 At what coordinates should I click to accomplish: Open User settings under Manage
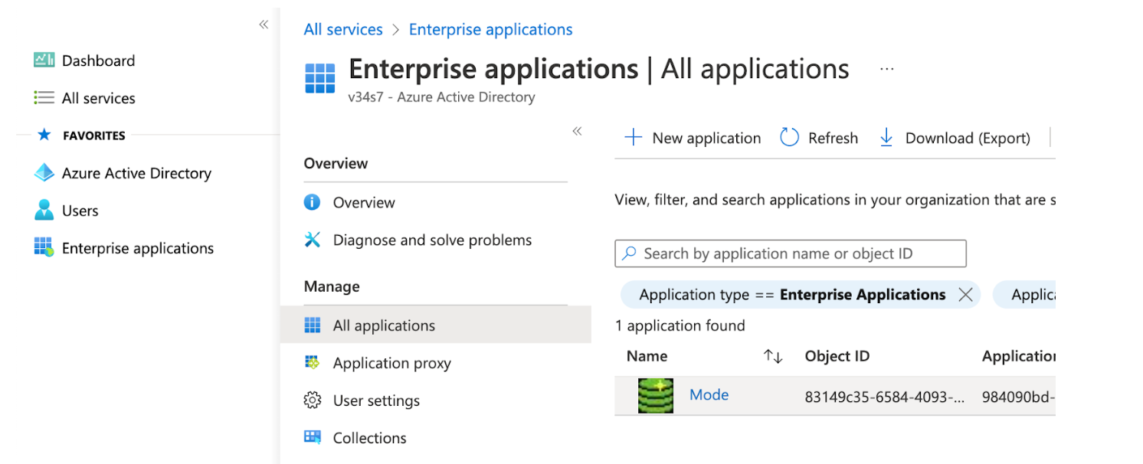click(377, 401)
